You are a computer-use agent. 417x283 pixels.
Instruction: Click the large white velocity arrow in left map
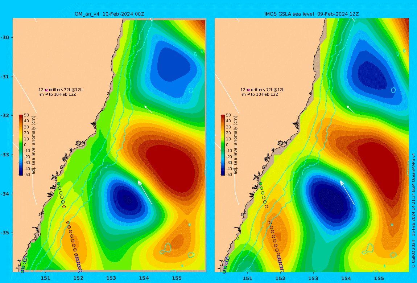[145, 192]
